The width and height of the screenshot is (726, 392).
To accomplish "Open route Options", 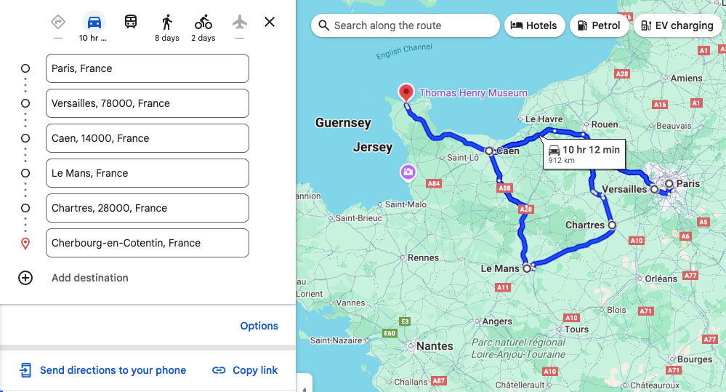I will click(259, 326).
